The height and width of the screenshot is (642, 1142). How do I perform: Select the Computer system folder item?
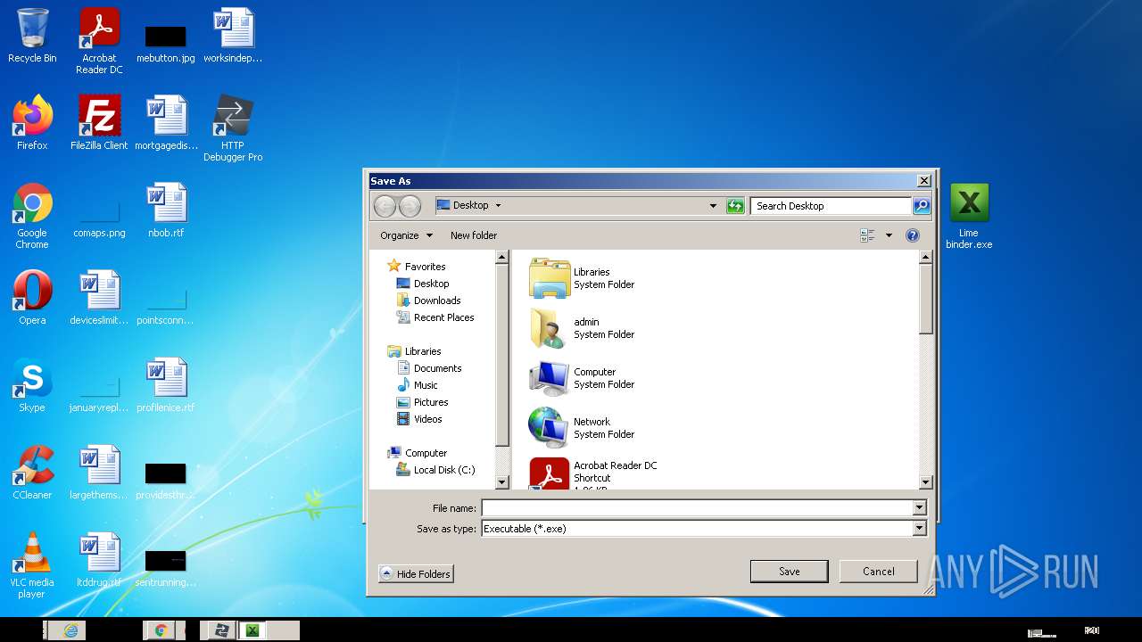click(x=583, y=378)
